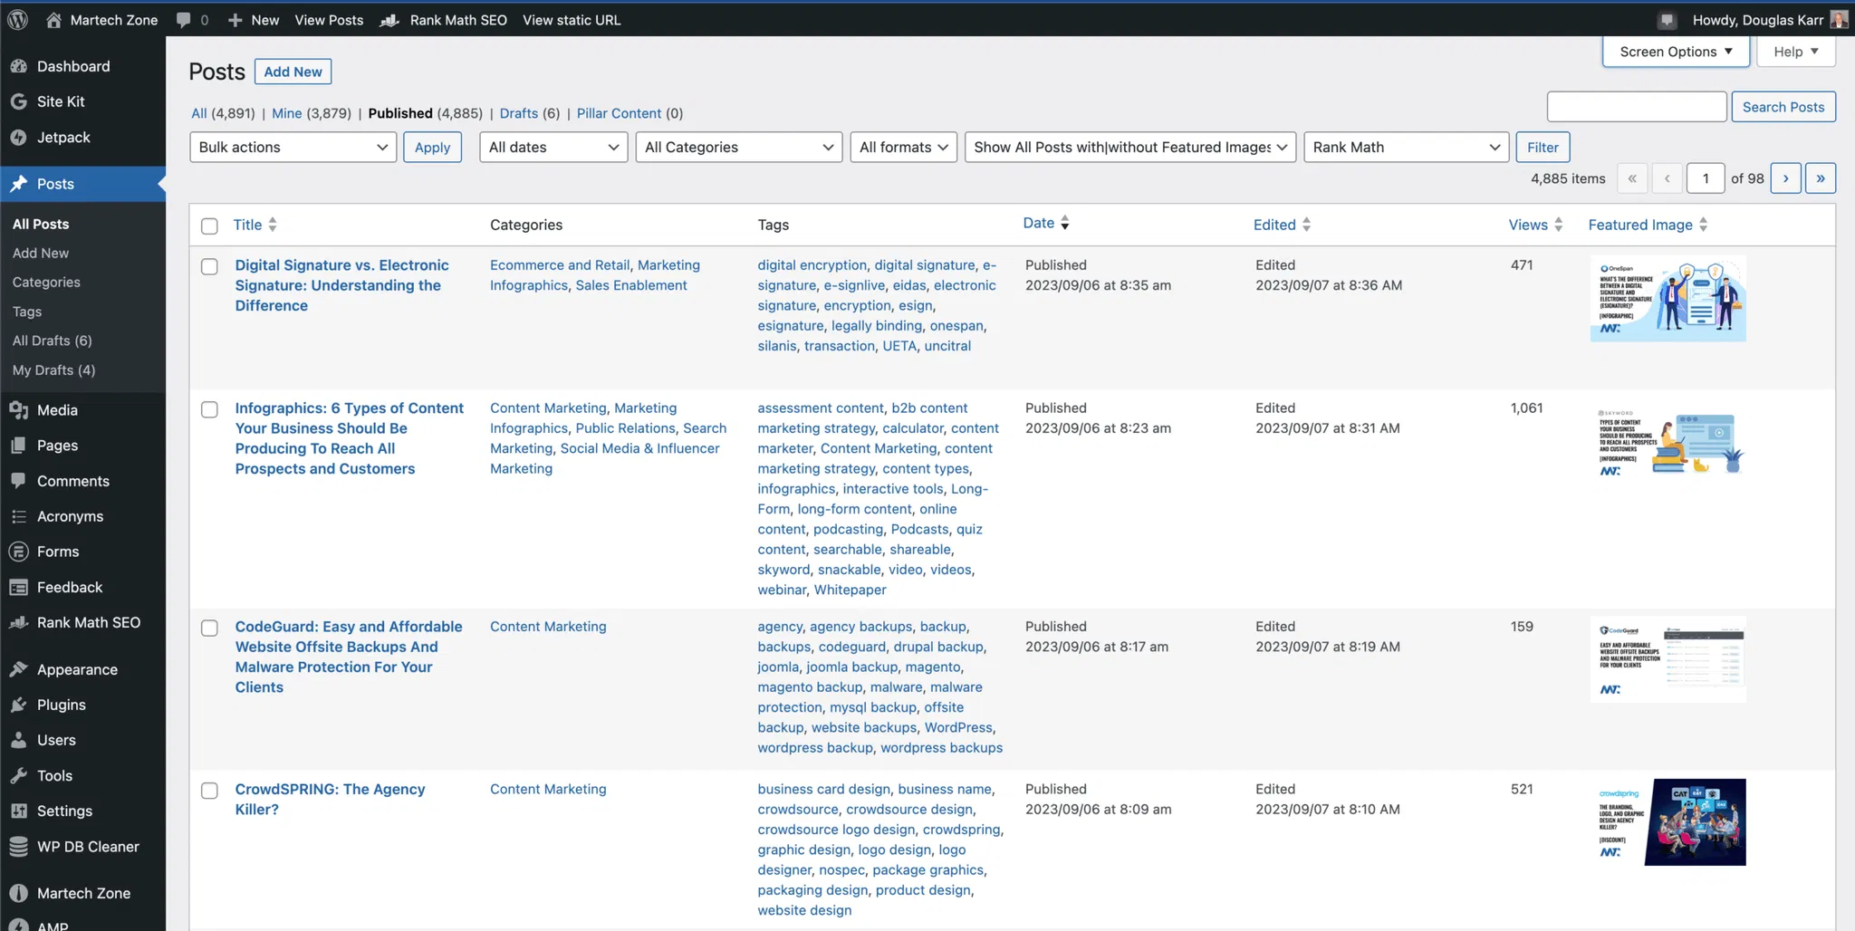Click the plus New icon in admin bar
The image size is (1855, 931).
(x=235, y=19)
